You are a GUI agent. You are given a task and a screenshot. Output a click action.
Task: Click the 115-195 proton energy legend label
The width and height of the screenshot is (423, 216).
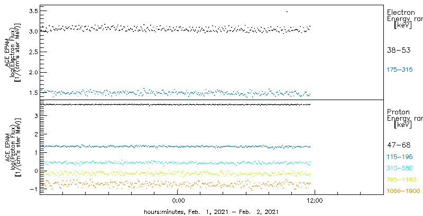pyautogui.click(x=400, y=157)
